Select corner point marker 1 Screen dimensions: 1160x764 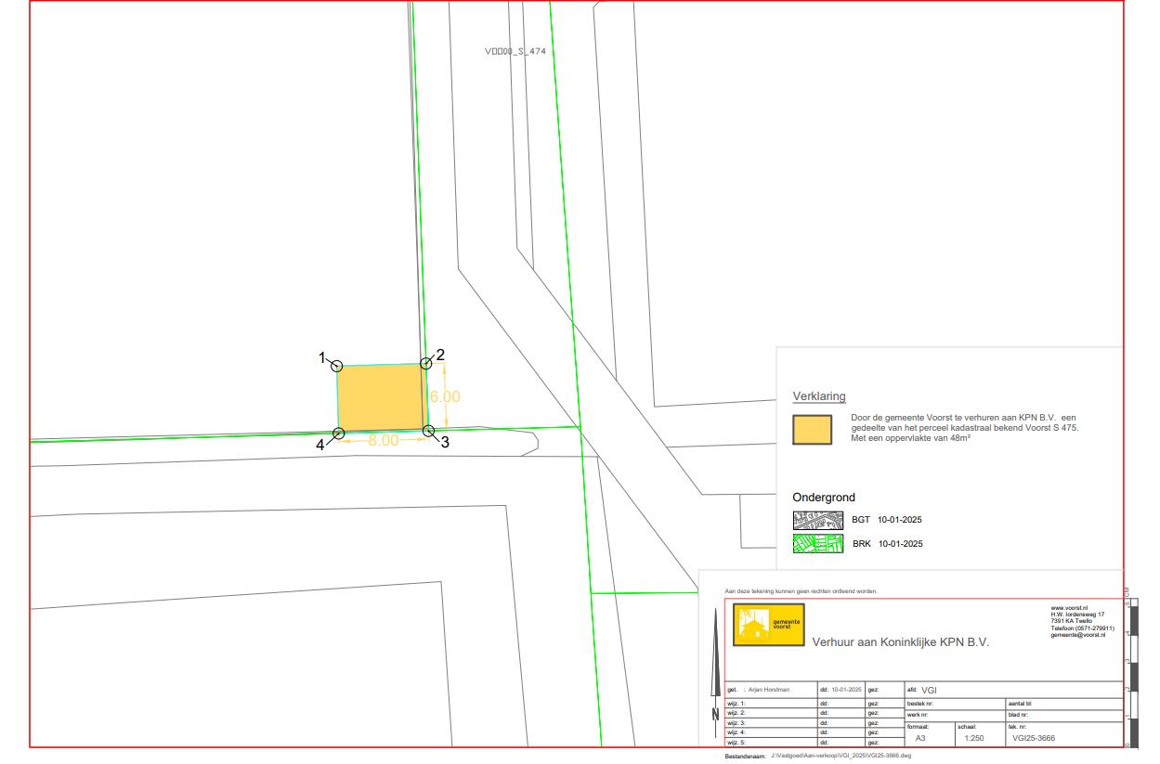click(x=337, y=366)
